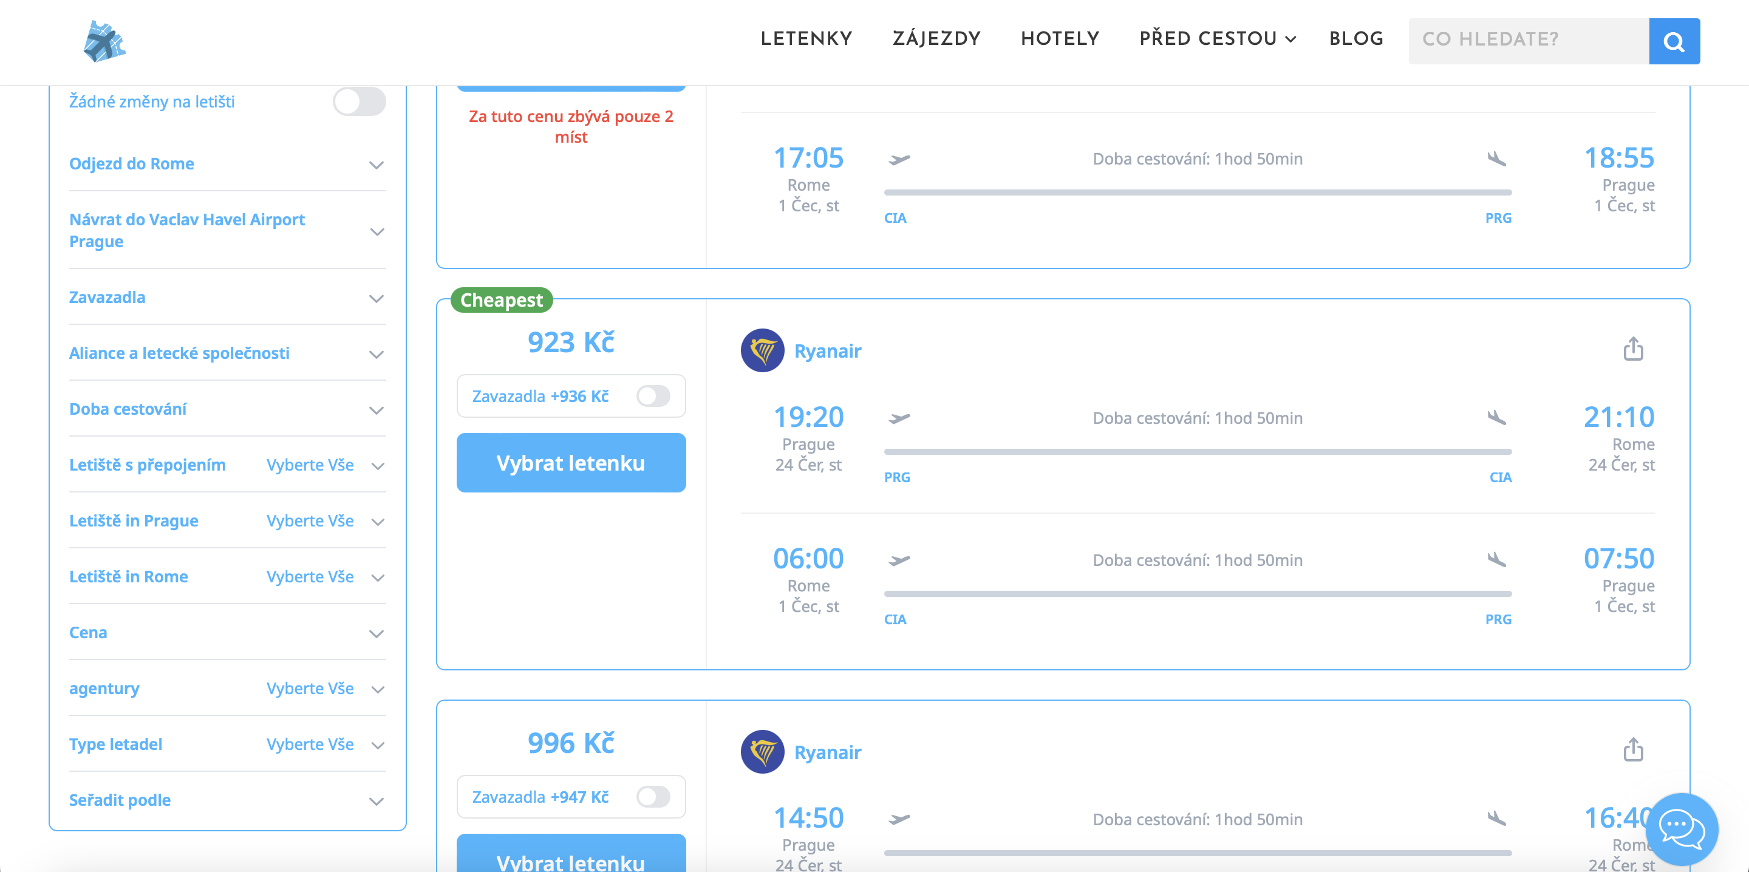This screenshot has height=872, width=1749.
Task: Enable Zavazadla +947 Kč baggage switch
Action: [653, 797]
